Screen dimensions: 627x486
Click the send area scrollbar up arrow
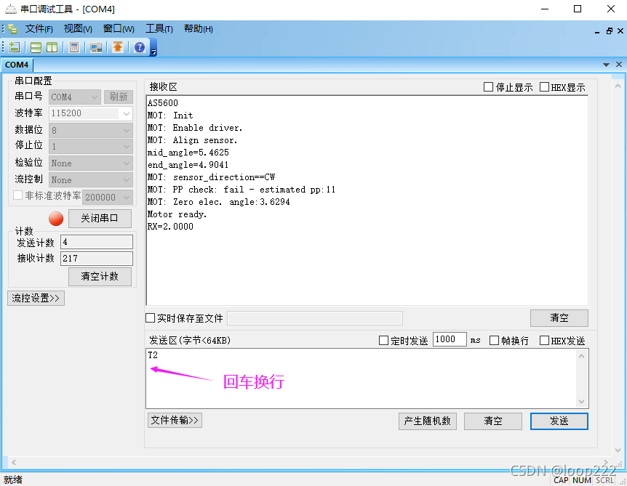(582, 356)
